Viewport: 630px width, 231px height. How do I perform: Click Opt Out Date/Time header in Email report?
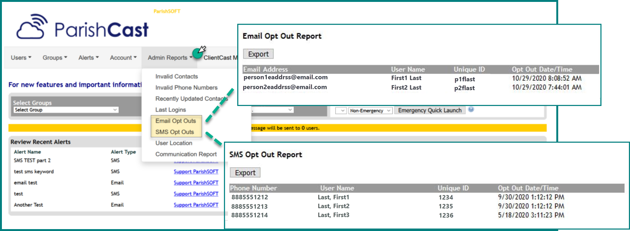[542, 69]
